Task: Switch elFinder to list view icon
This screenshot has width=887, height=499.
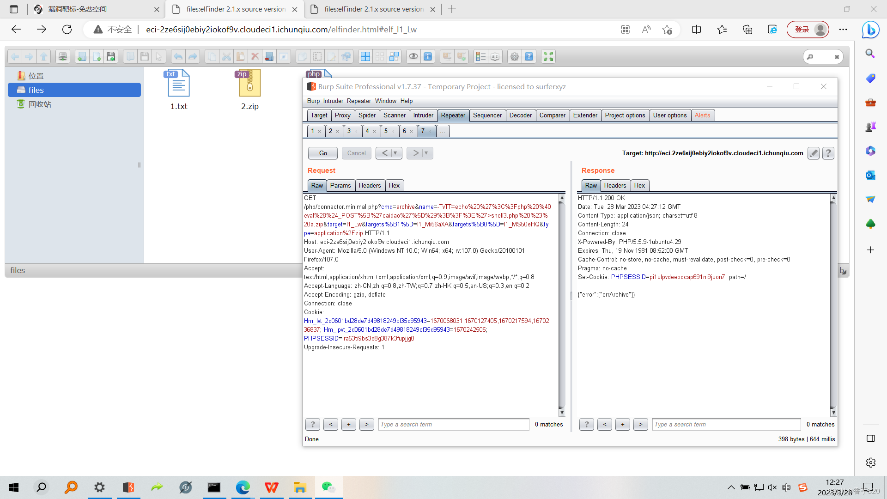Action: [x=480, y=56]
